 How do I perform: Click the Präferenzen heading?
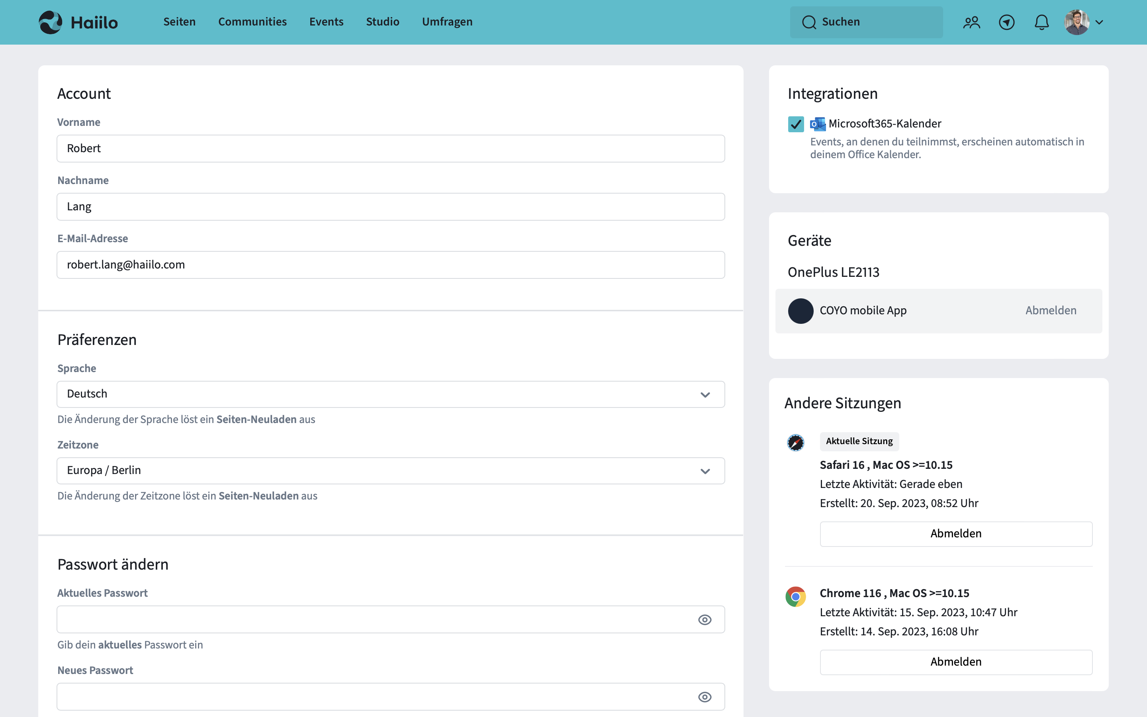97,339
